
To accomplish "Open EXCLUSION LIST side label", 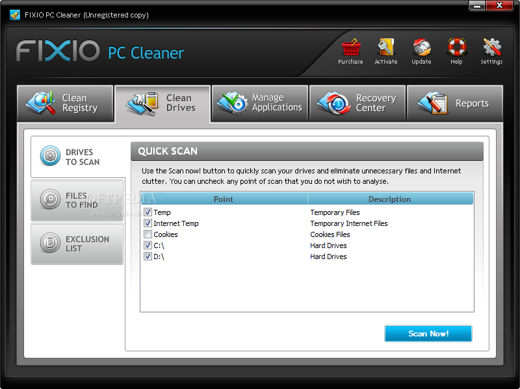I will (x=87, y=244).
